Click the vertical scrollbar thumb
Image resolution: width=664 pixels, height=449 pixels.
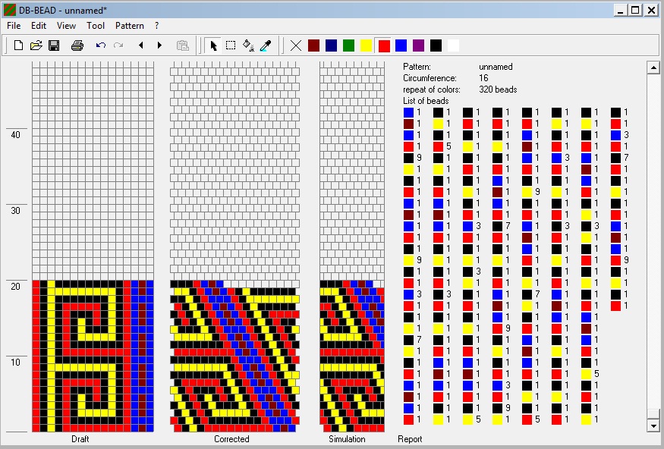[653, 413]
